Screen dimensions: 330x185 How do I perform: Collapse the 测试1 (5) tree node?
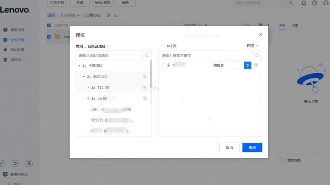(84, 77)
